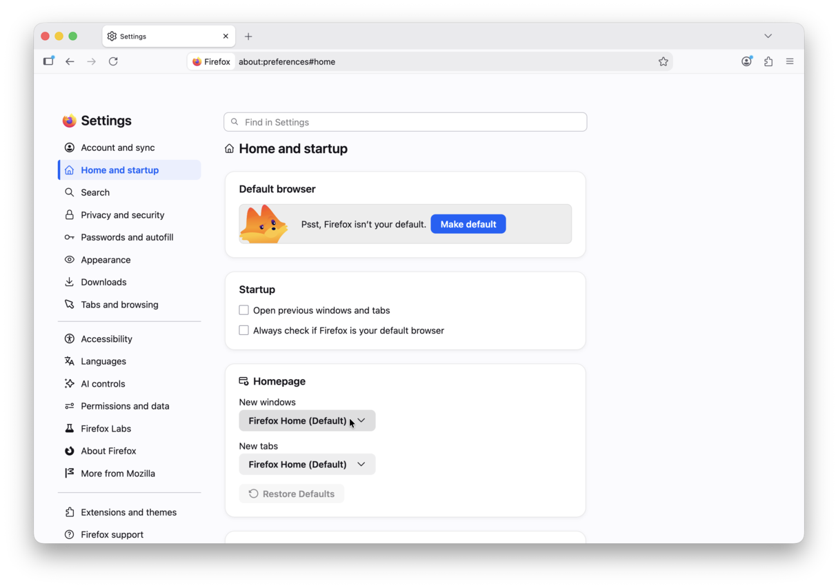Open a new tab with plus icon
This screenshot has width=838, height=588.
pos(248,37)
